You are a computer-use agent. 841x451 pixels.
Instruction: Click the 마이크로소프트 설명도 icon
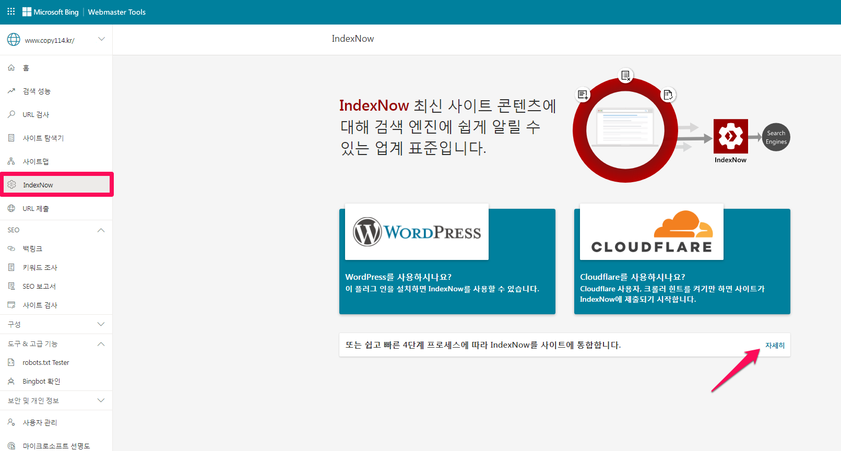[x=11, y=446]
